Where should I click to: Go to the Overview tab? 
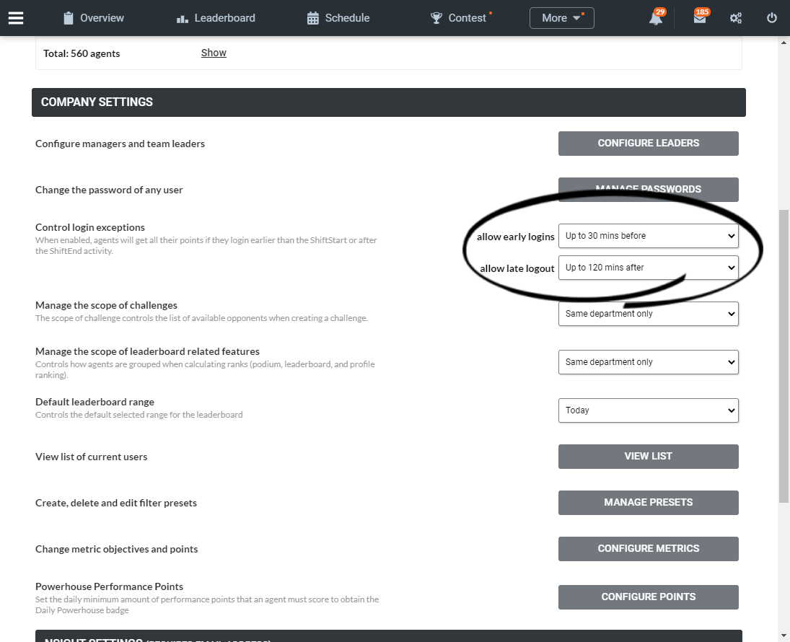click(x=94, y=18)
